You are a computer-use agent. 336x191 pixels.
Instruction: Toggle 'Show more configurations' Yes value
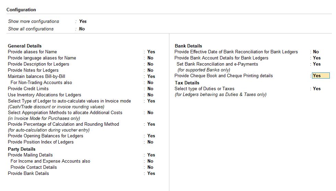(x=83, y=21)
